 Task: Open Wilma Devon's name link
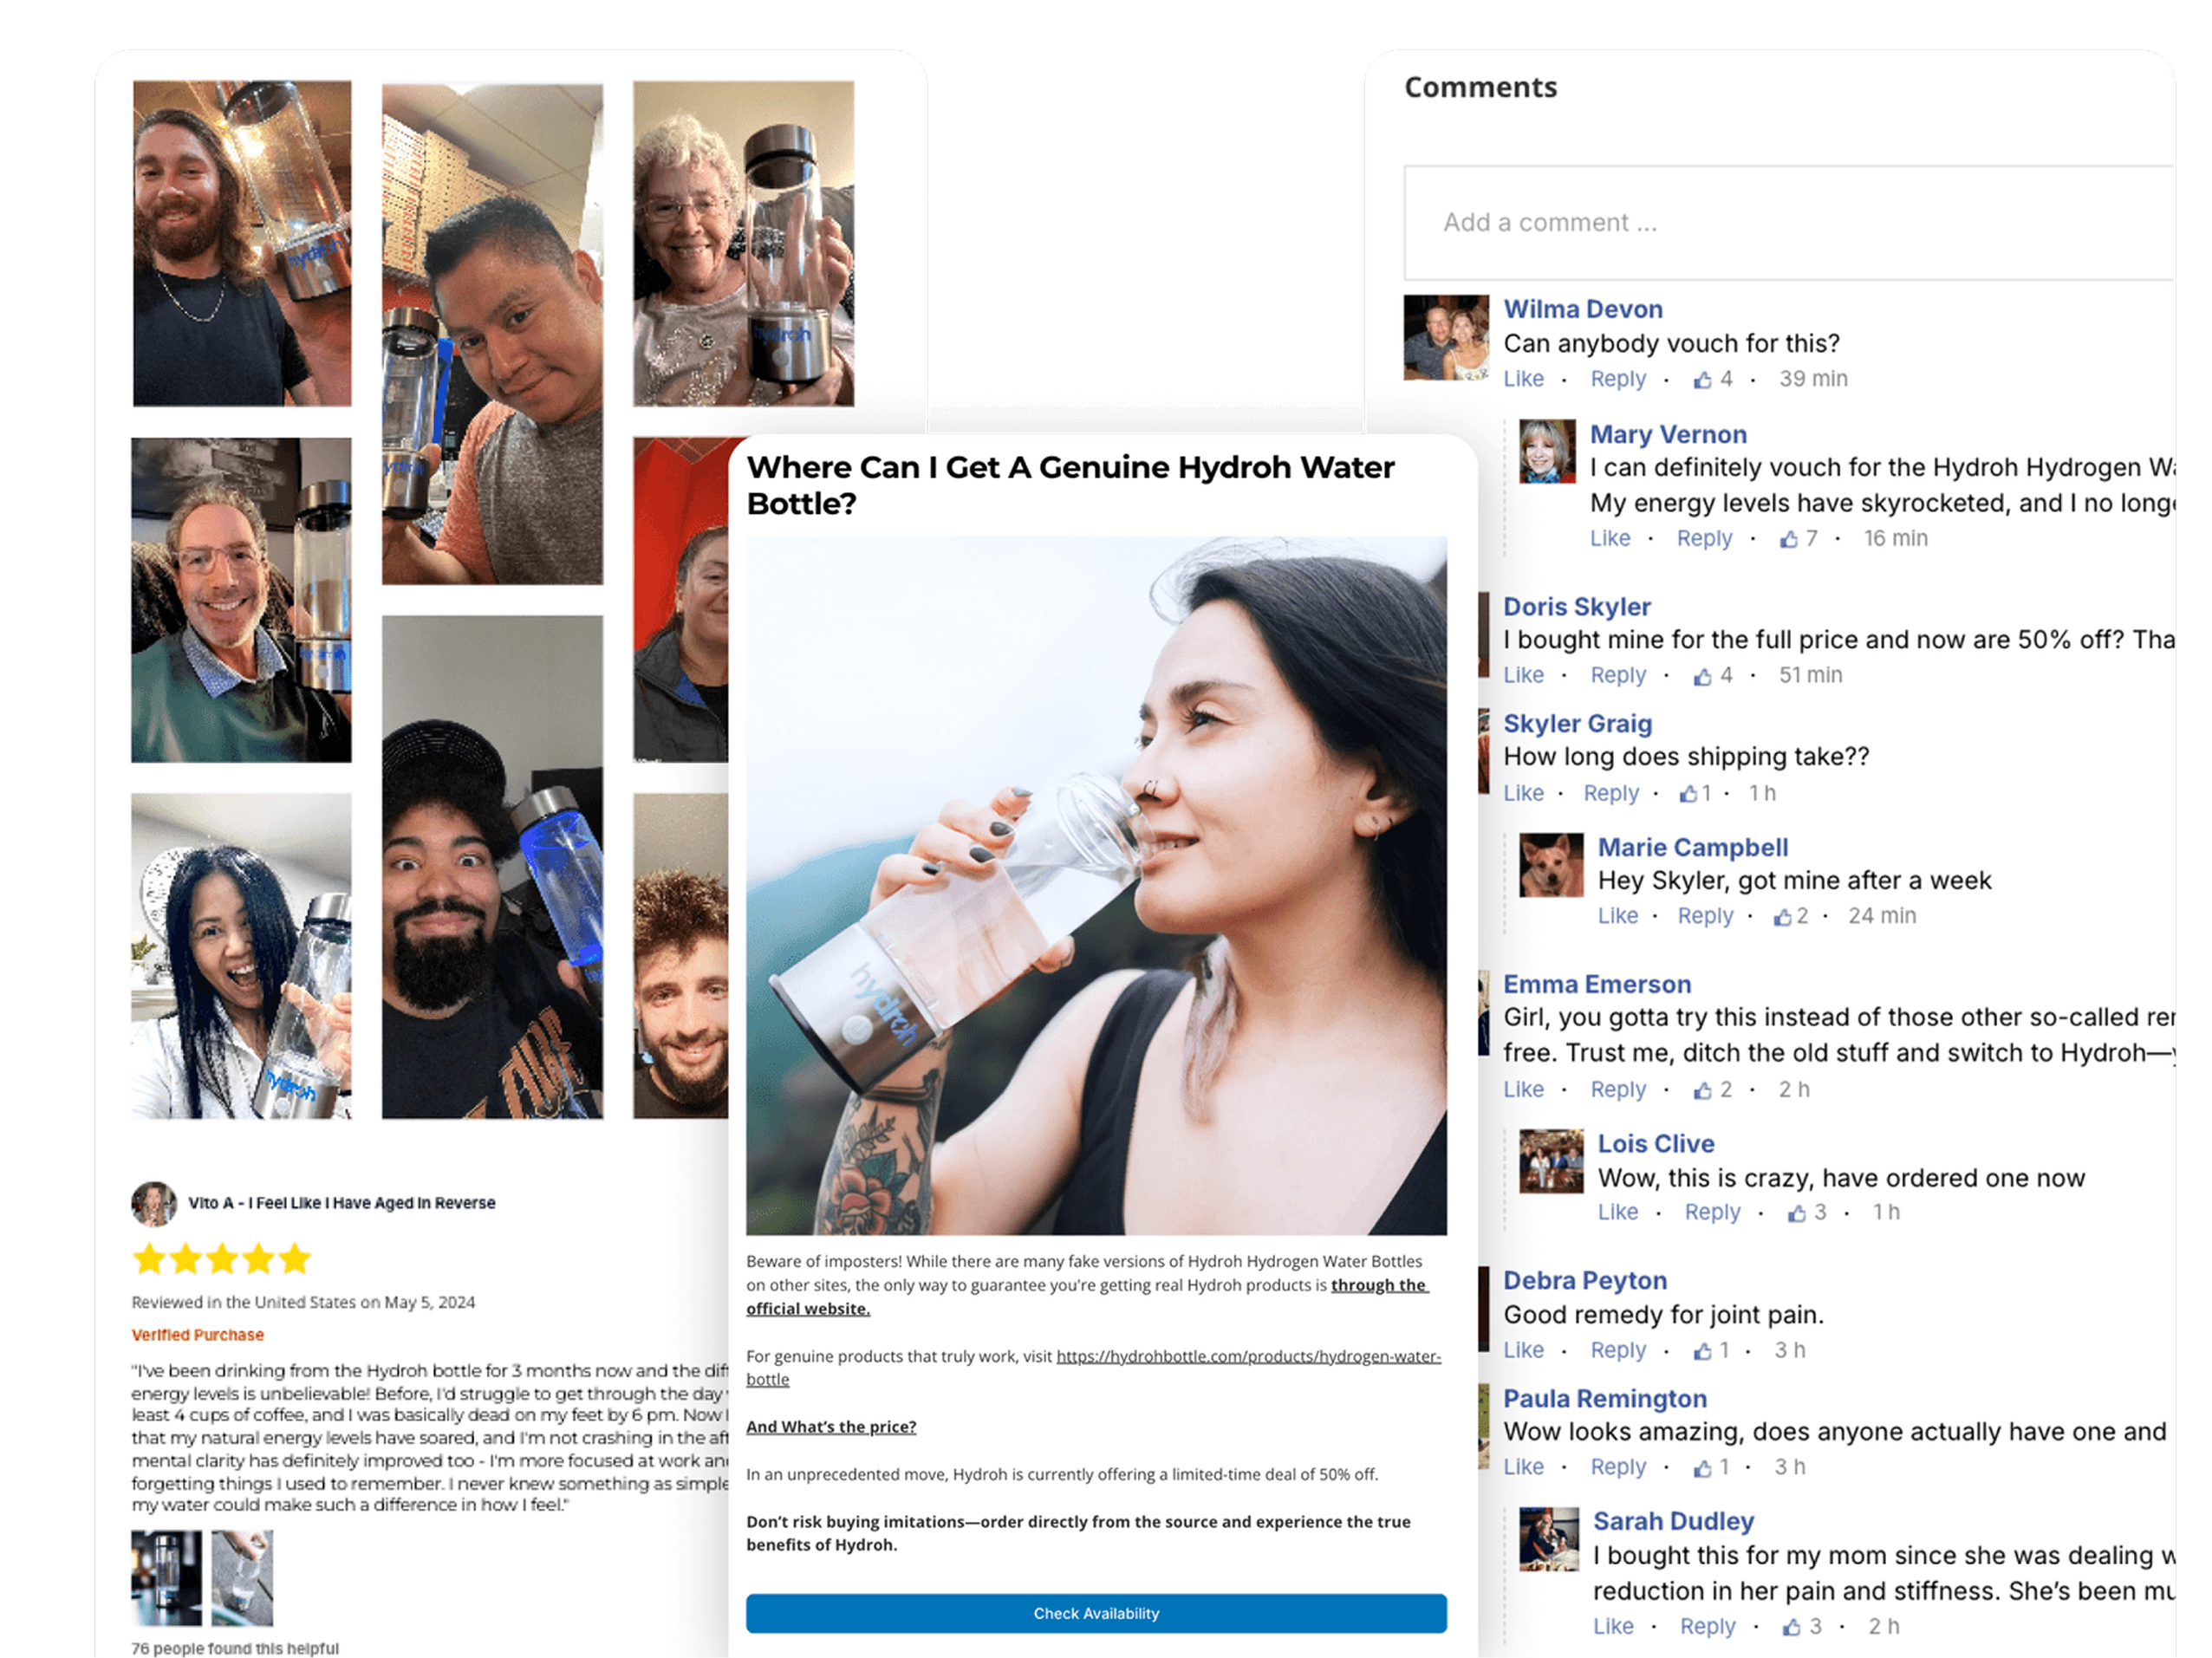(x=1583, y=310)
